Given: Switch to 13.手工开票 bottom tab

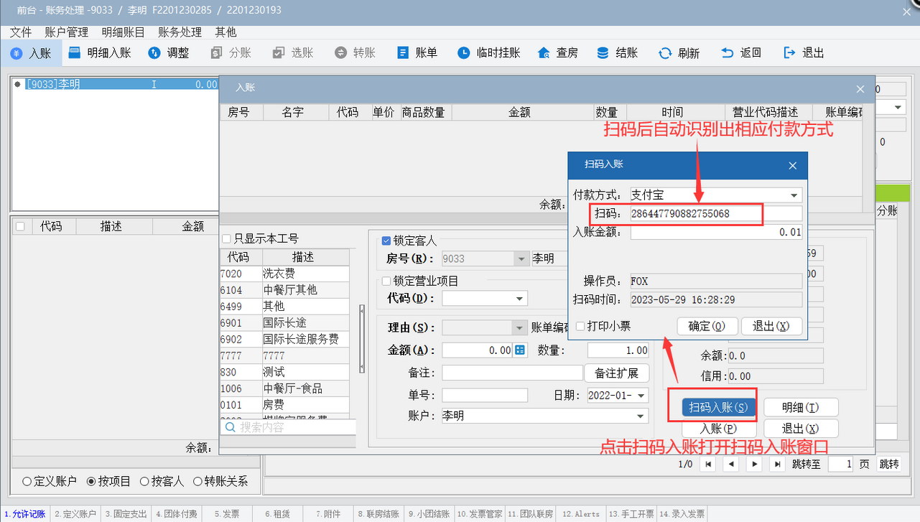Looking at the screenshot, I should point(632,514).
